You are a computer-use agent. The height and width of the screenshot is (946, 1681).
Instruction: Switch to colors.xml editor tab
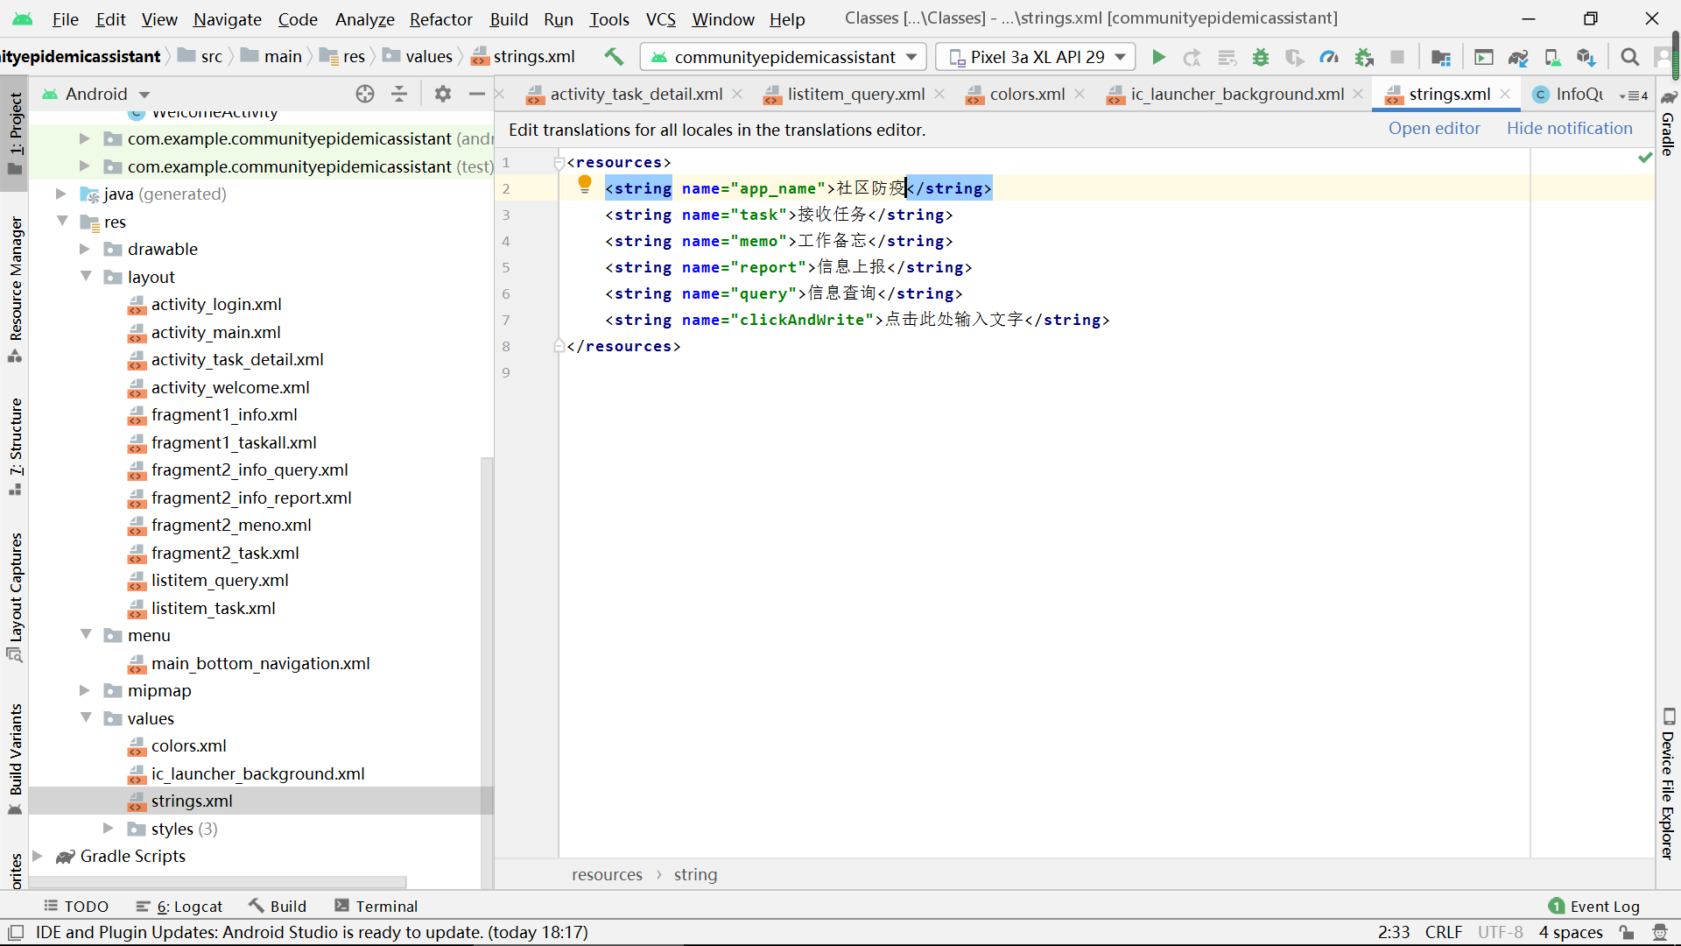(1026, 94)
